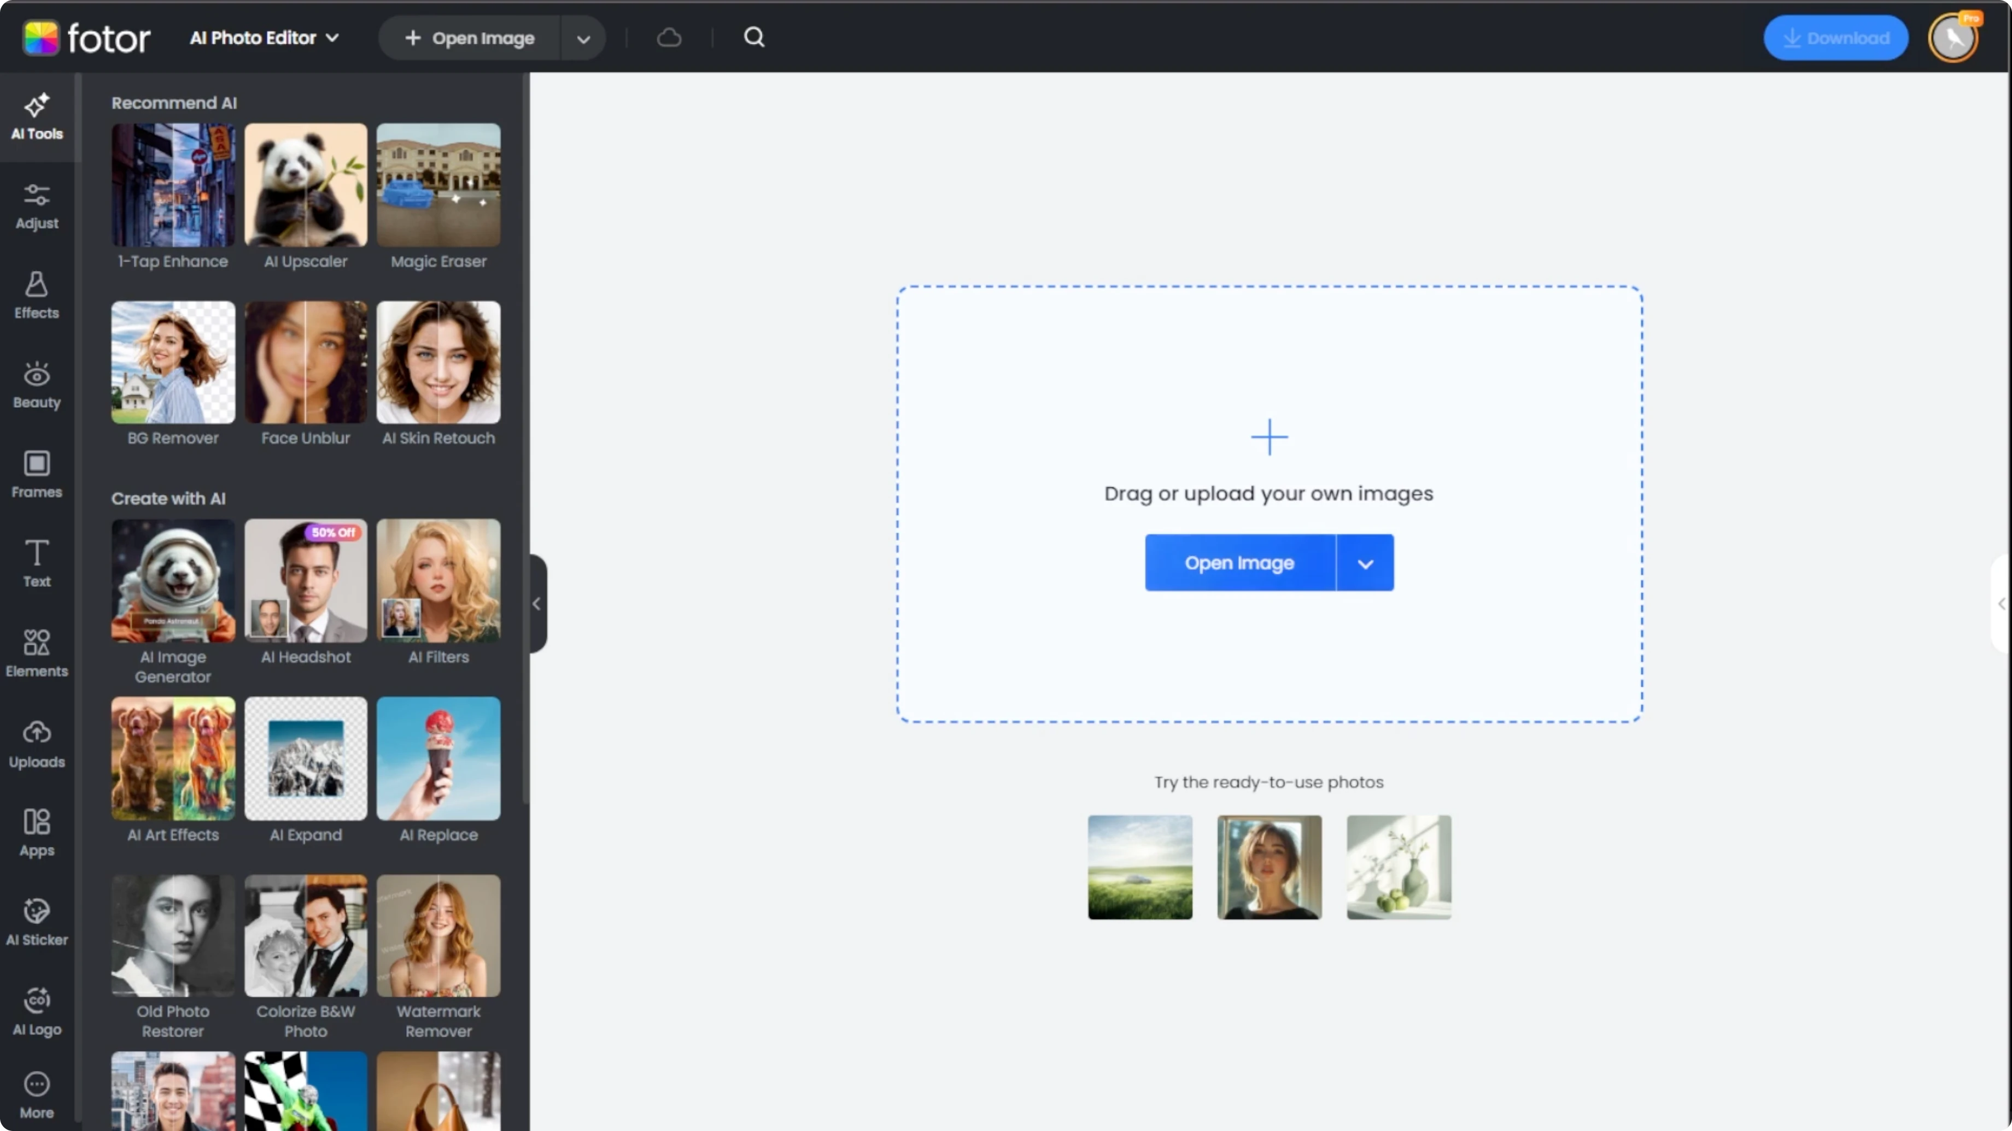Open the AI Headshot tool
Screen dimensions: 2012x1131
pos(306,592)
